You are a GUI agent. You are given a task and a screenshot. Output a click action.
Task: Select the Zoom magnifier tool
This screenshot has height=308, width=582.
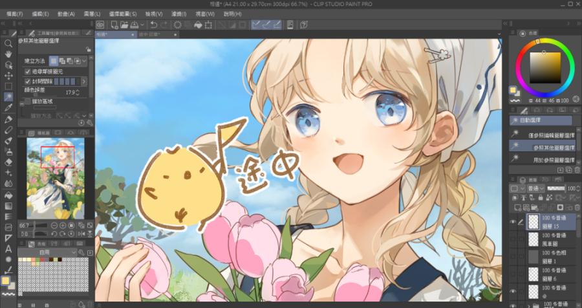(8, 43)
